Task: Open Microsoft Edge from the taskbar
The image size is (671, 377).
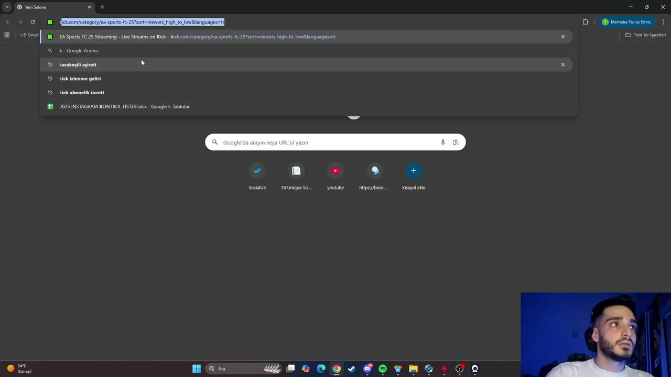Action: click(321, 369)
